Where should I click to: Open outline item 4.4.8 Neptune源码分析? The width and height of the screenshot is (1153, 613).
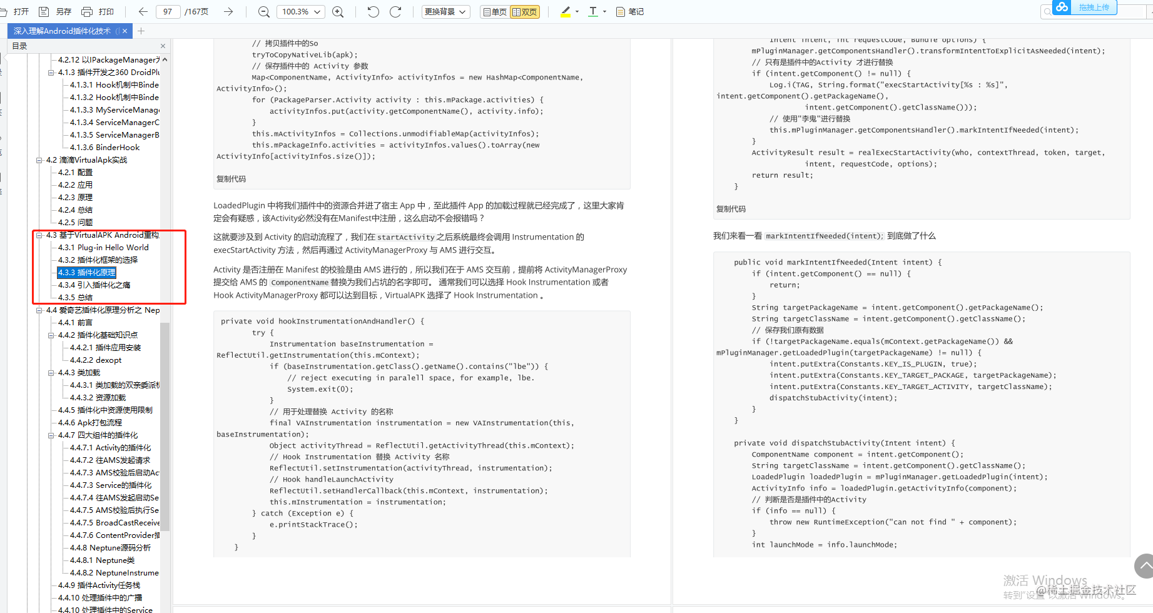[x=110, y=548]
